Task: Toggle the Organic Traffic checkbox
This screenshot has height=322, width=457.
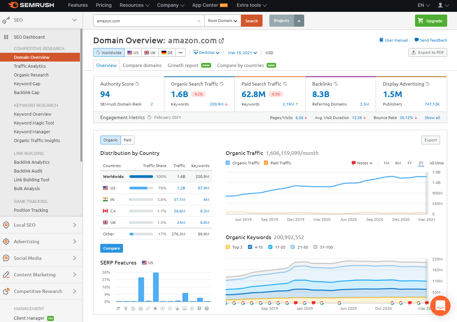Action: pyautogui.click(x=228, y=163)
